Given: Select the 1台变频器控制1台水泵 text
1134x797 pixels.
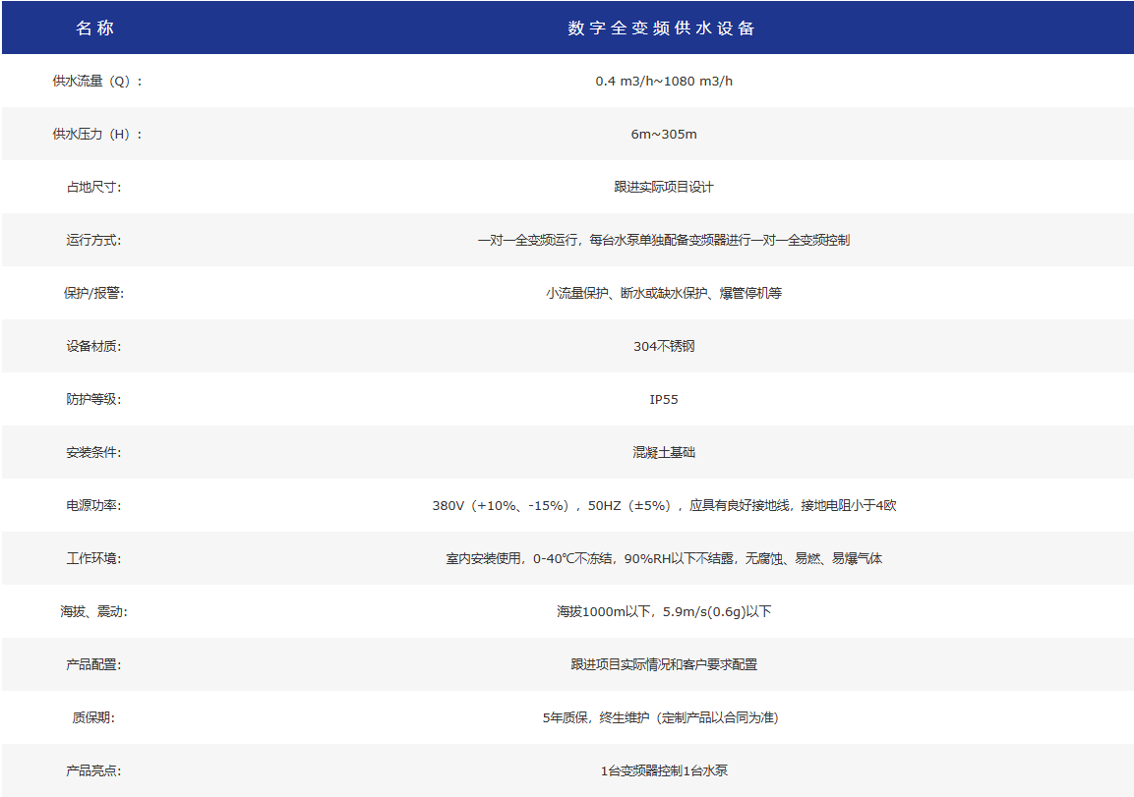Looking at the screenshot, I should pos(664,770).
